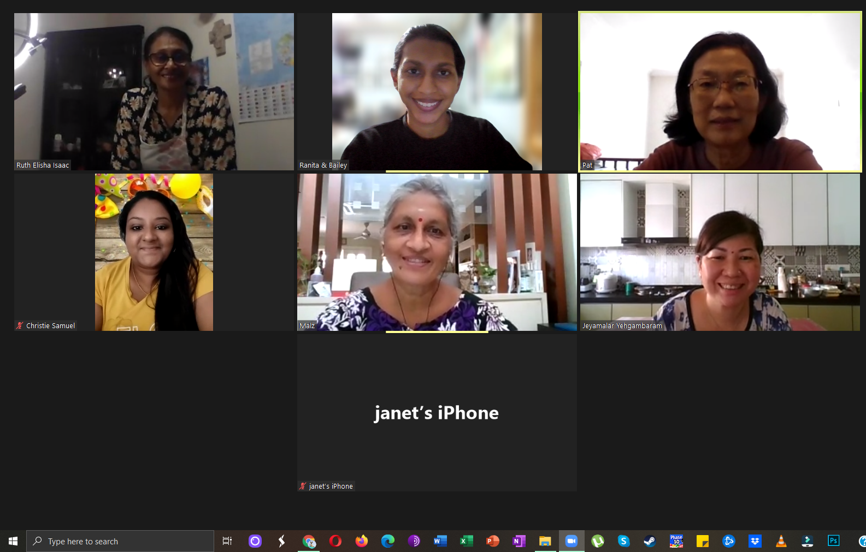The image size is (866, 552).
Task: Select janet's iPhone participant tile
Action: pos(437,413)
